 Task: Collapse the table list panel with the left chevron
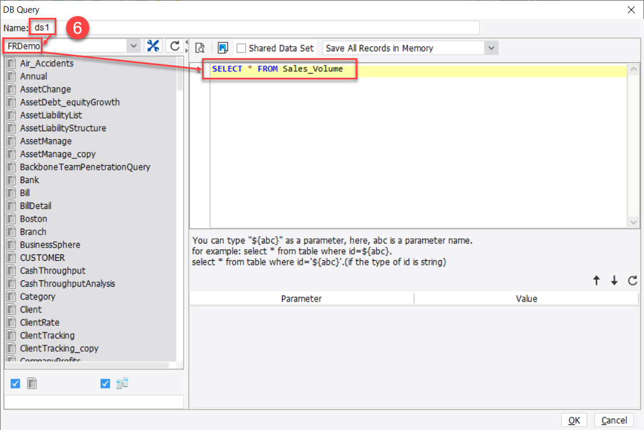[186, 41]
